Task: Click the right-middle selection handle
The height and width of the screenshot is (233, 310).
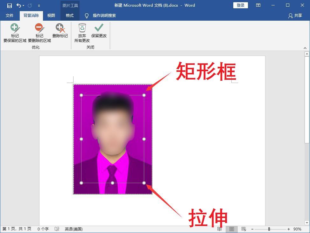Action: coord(144,139)
